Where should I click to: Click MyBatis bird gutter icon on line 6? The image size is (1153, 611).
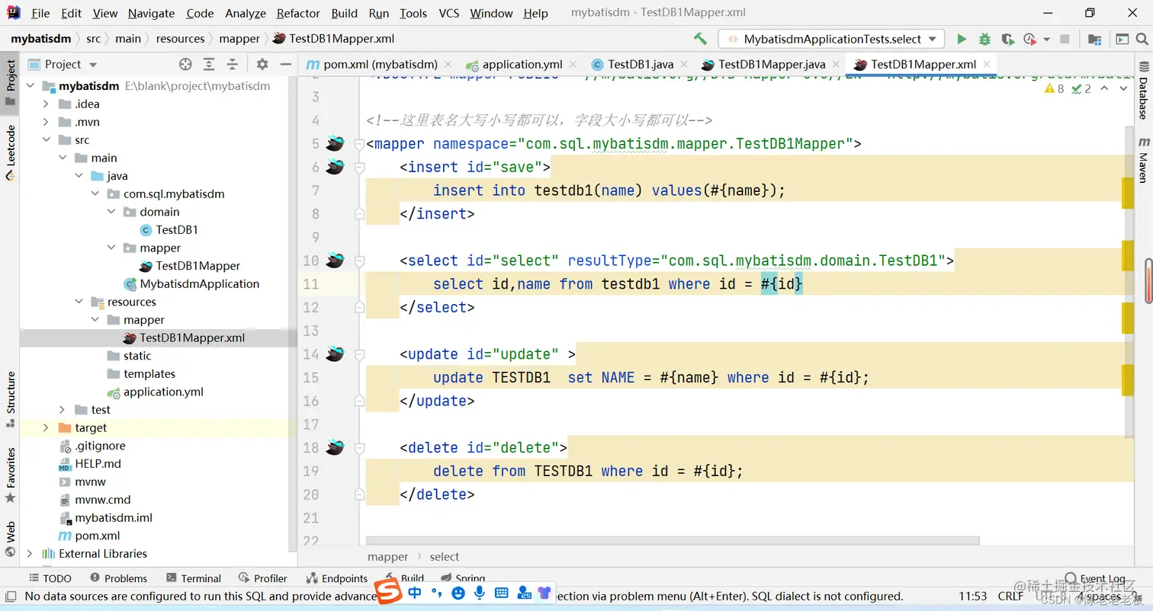click(335, 166)
